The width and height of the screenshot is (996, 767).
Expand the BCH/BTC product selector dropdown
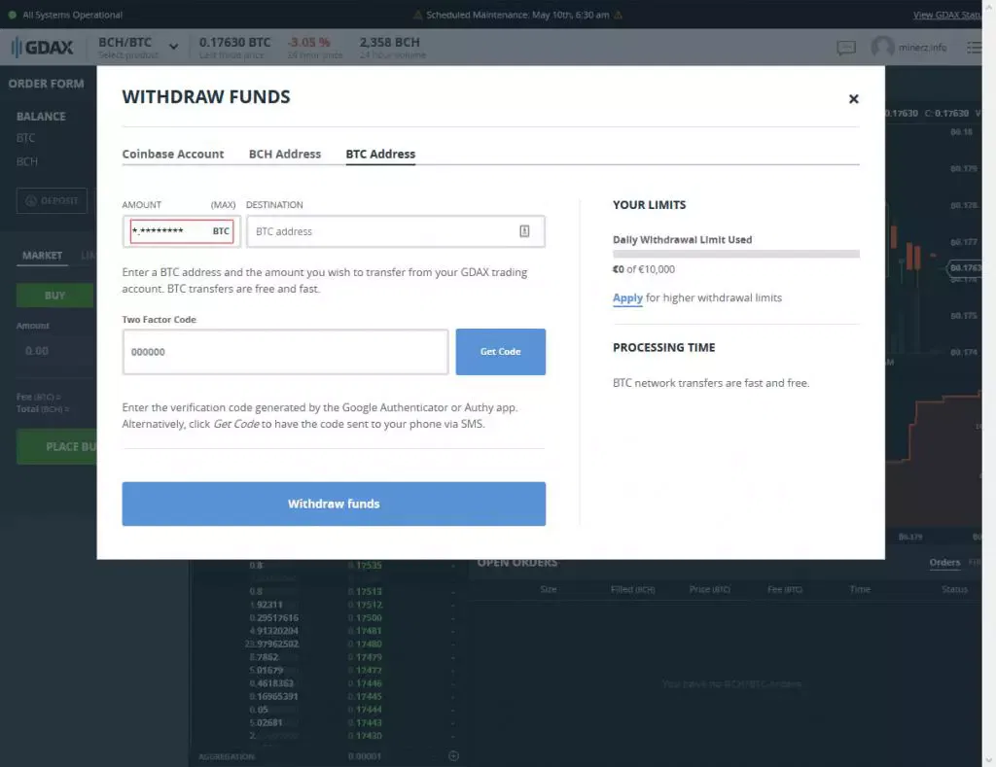(x=173, y=47)
